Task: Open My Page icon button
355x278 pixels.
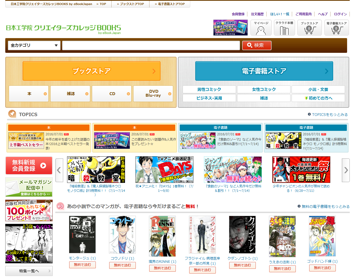Action: pyautogui.click(x=261, y=28)
